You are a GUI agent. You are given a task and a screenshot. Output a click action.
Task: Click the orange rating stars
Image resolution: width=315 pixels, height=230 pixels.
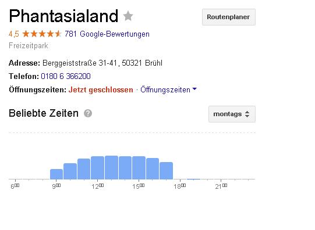coord(42,34)
